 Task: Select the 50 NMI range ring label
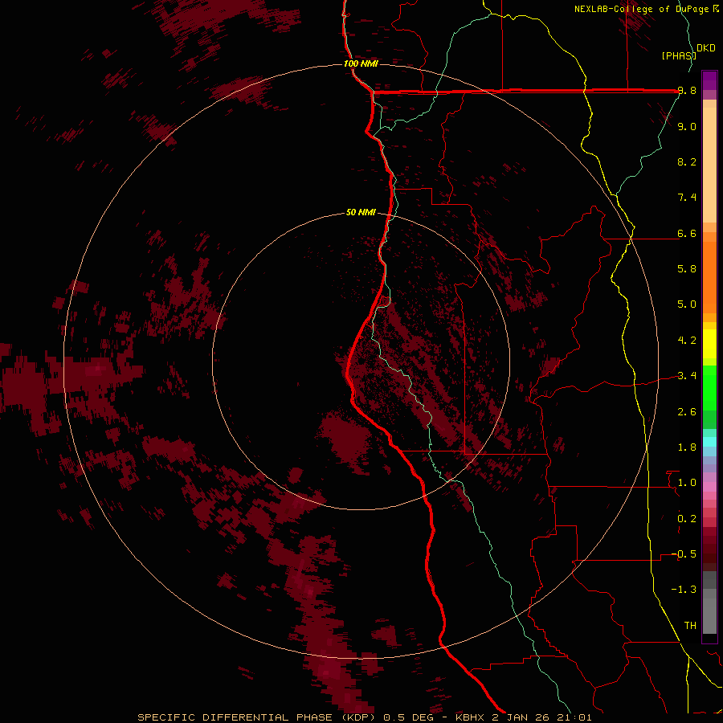coord(361,213)
